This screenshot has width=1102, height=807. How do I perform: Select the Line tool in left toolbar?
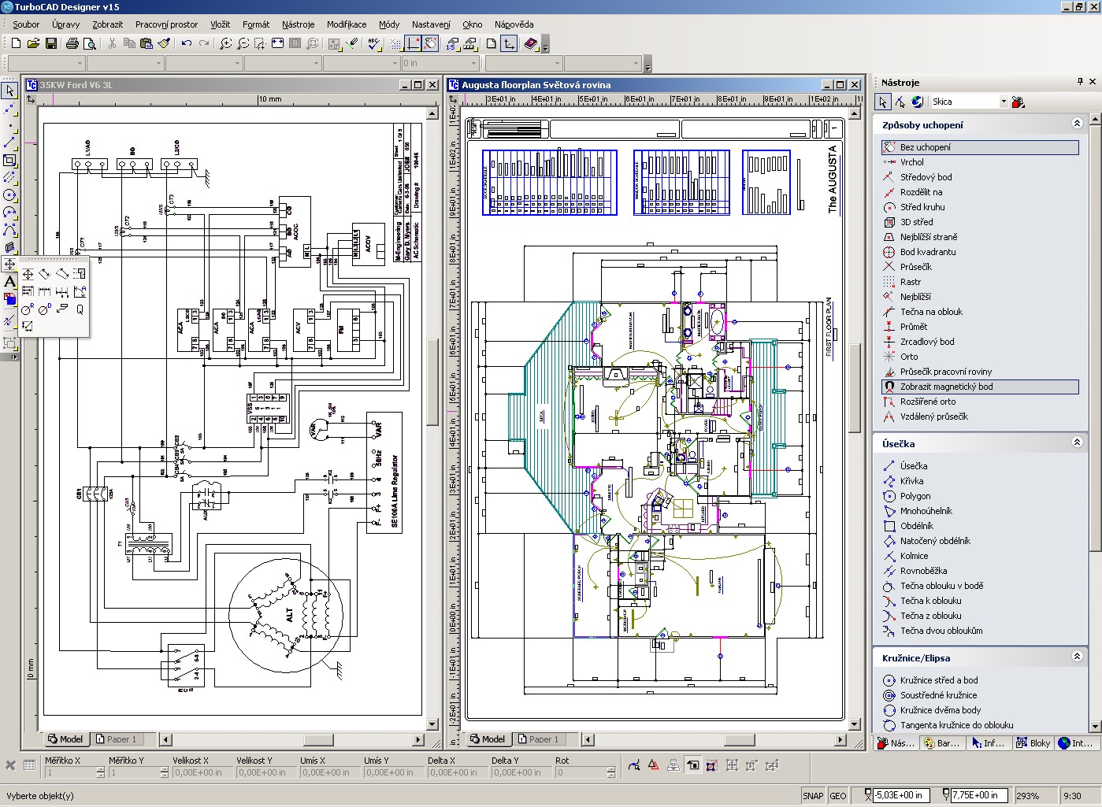(x=9, y=143)
